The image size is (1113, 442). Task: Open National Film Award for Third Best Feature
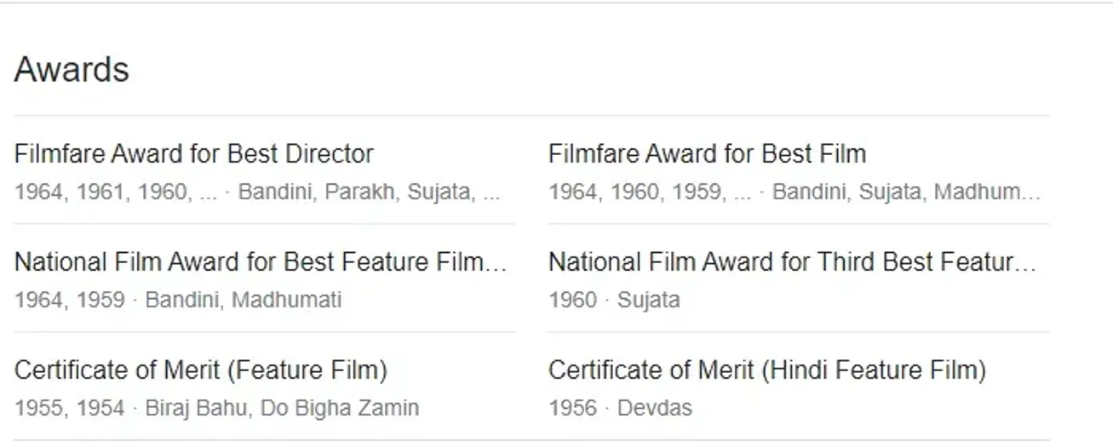click(792, 262)
